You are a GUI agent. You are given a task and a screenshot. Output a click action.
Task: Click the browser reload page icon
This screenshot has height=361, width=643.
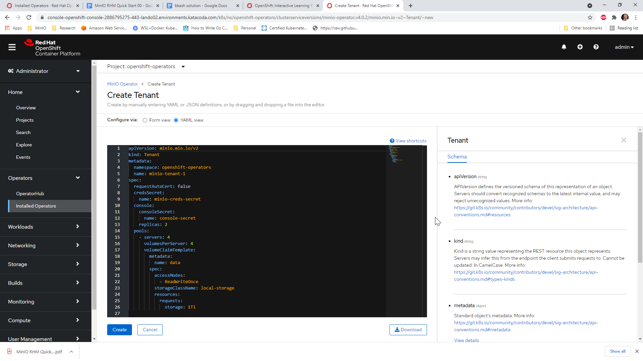[29, 17]
